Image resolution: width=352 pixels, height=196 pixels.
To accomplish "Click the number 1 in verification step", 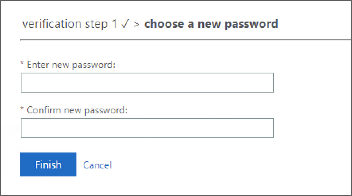I will point(115,24).
